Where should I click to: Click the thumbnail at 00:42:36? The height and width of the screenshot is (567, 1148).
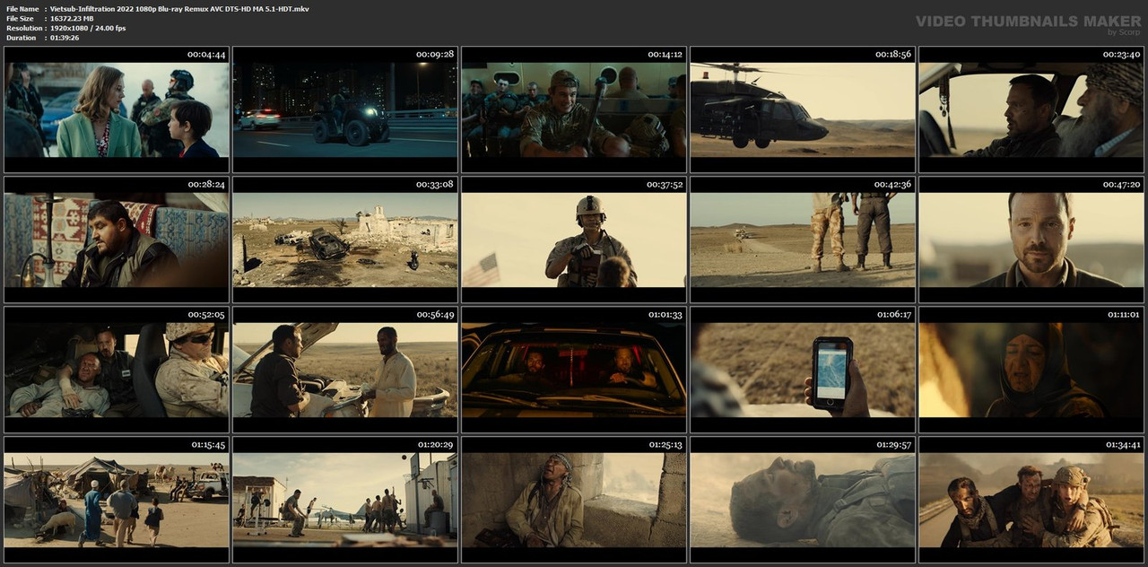(803, 240)
